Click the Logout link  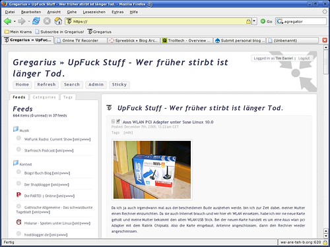(x=304, y=58)
